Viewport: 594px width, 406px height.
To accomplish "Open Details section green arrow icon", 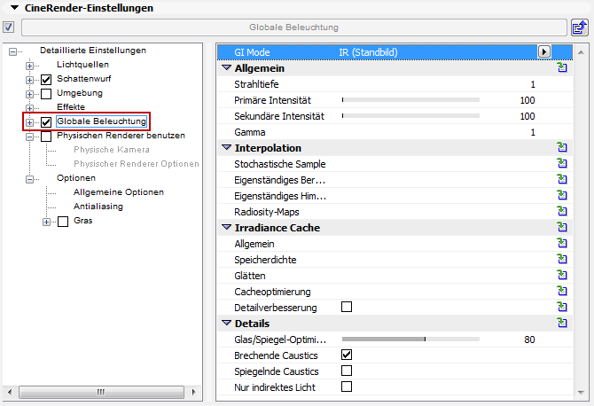I will 562,323.
